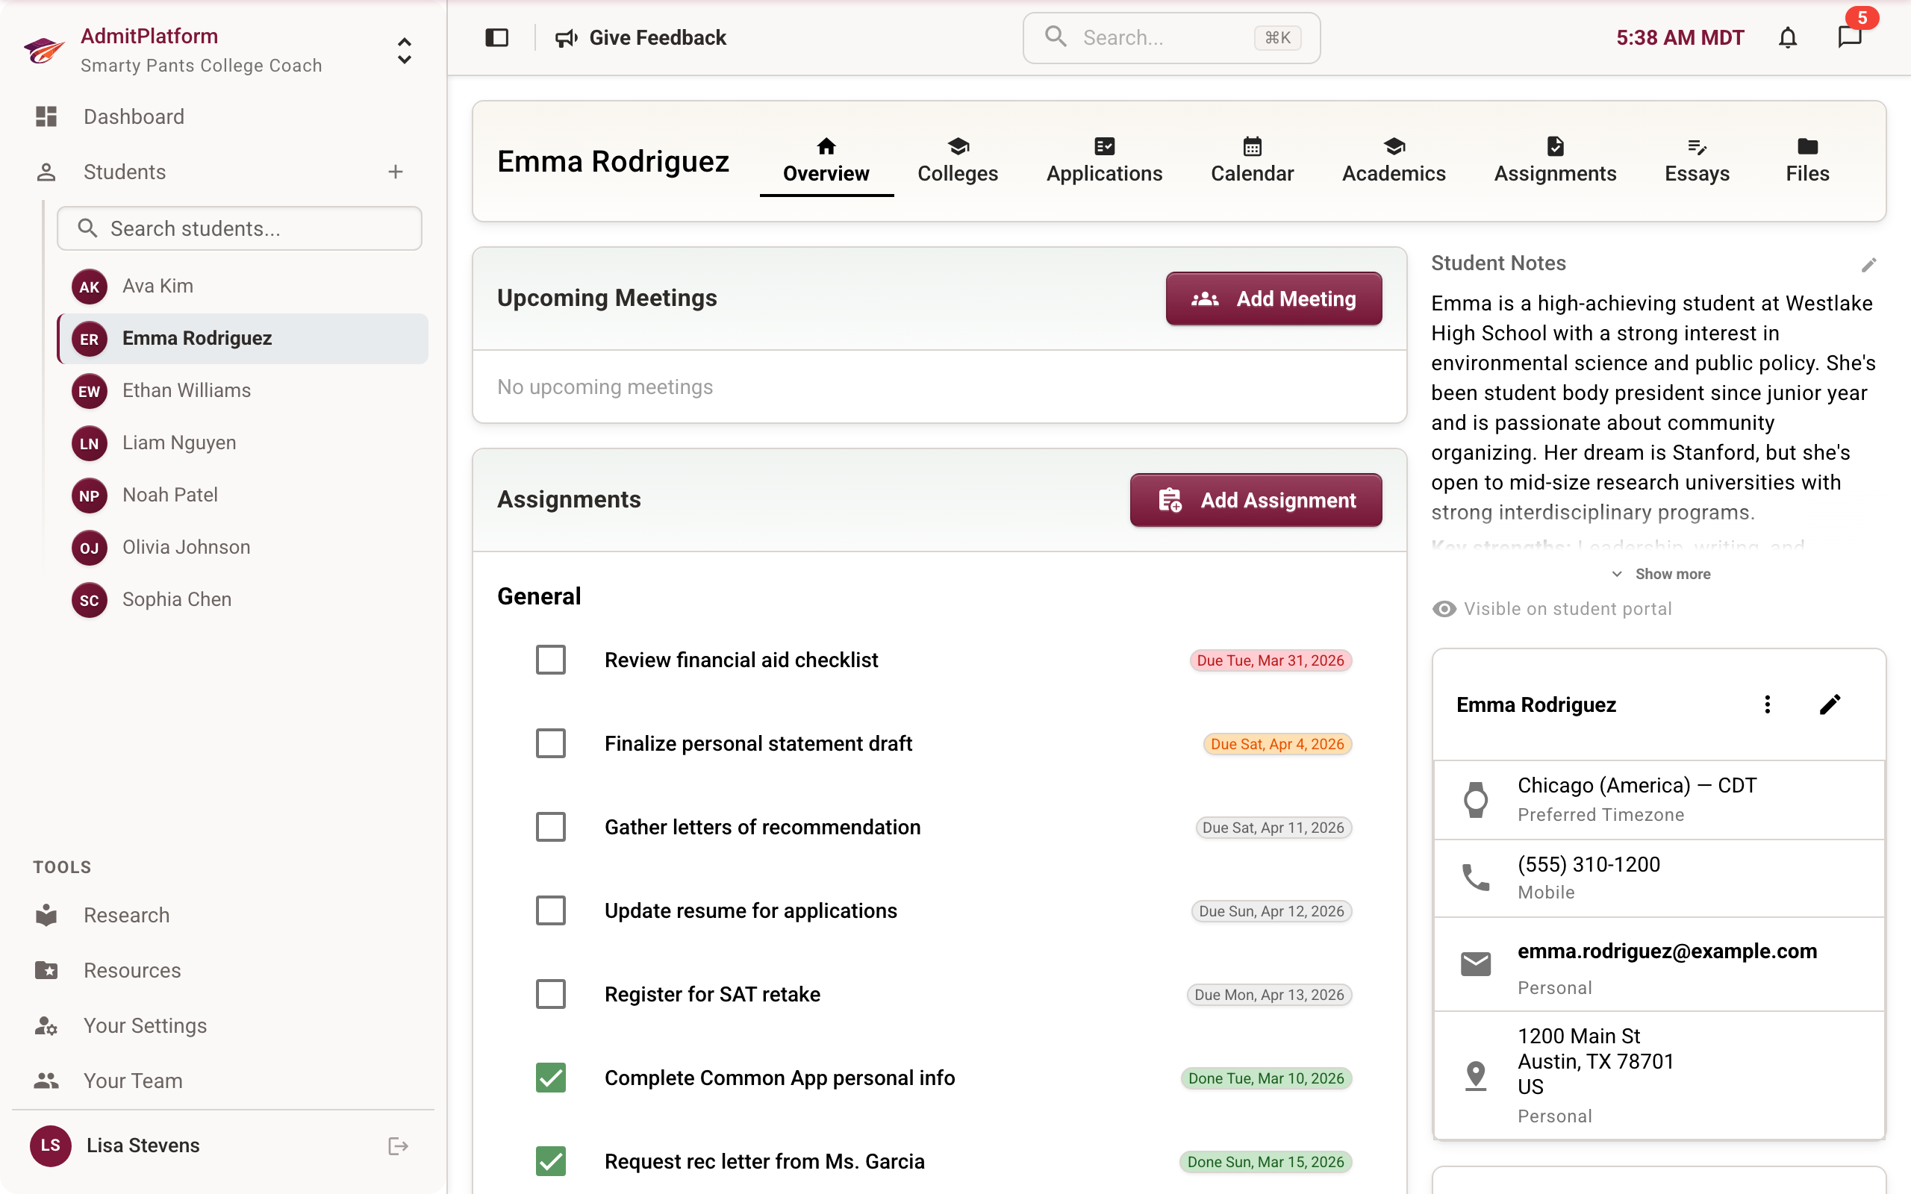Add a new student with the plus icon
The image size is (1911, 1194).
(x=395, y=172)
